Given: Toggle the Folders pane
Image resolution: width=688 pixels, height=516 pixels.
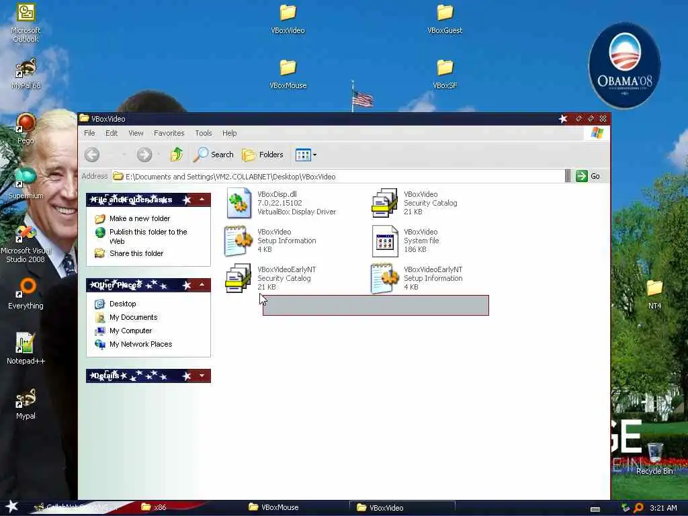Looking at the screenshot, I should 263,155.
